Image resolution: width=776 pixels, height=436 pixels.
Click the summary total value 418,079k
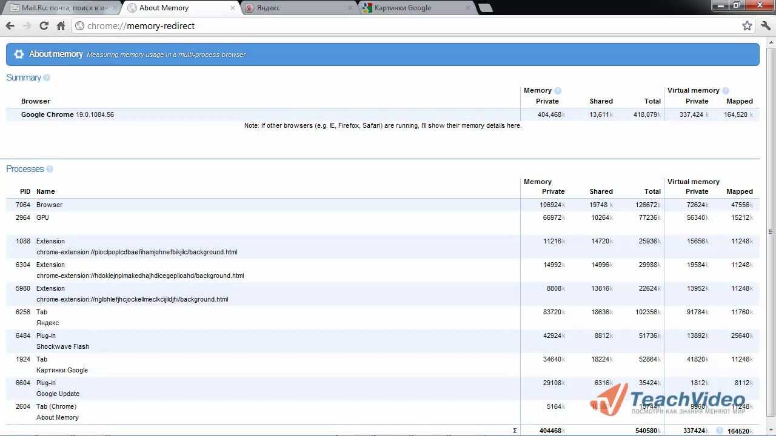click(646, 114)
